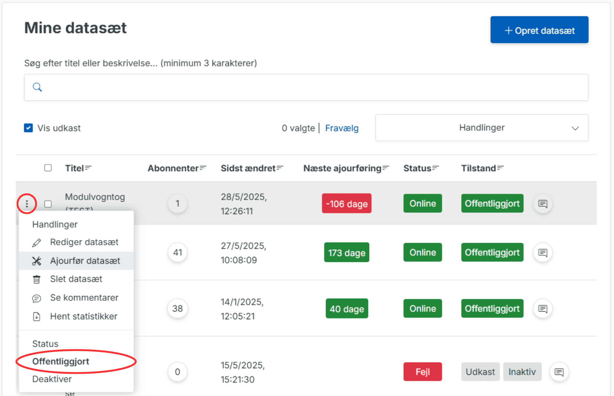Screen dimensions: 614x396
Task: Sort by Titel column icon
Action: [88, 168]
